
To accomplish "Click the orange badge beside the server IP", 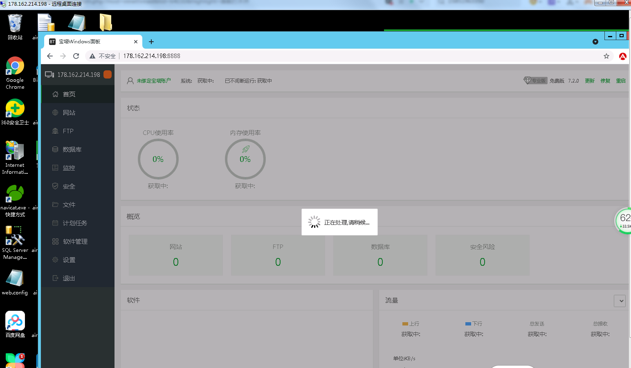I will pos(108,74).
